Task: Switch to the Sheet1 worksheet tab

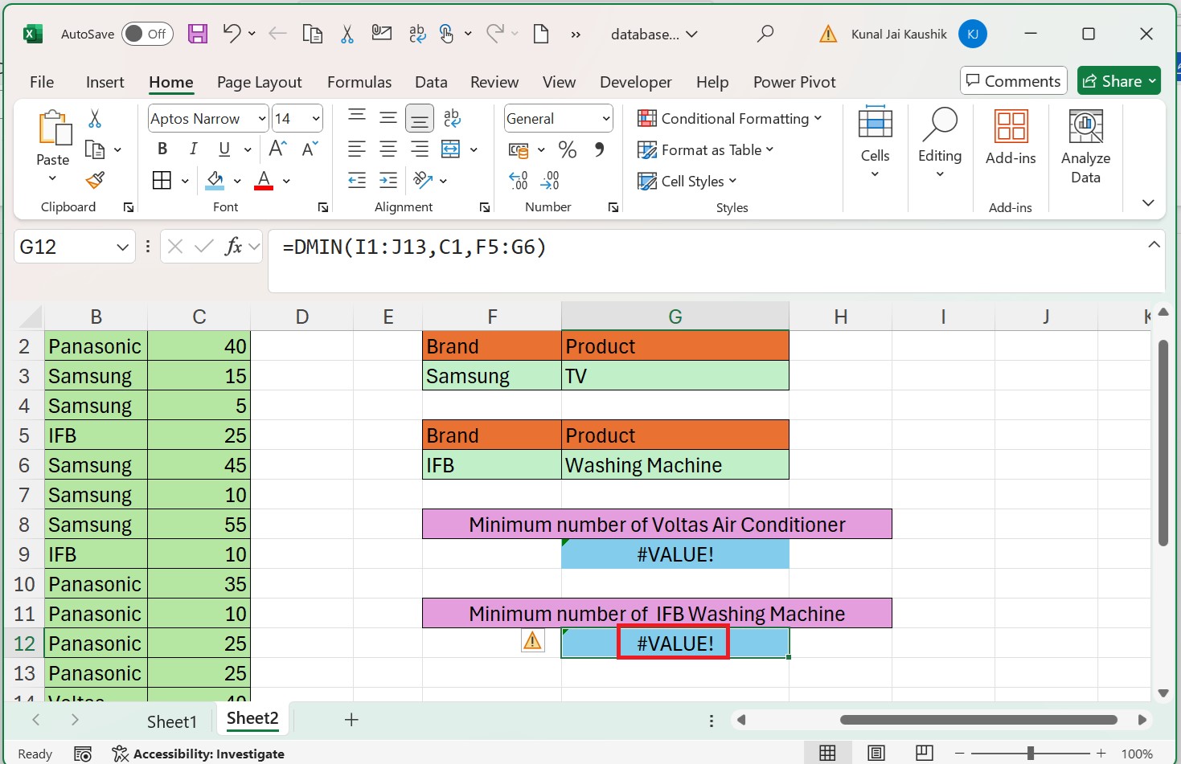Action: click(172, 721)
